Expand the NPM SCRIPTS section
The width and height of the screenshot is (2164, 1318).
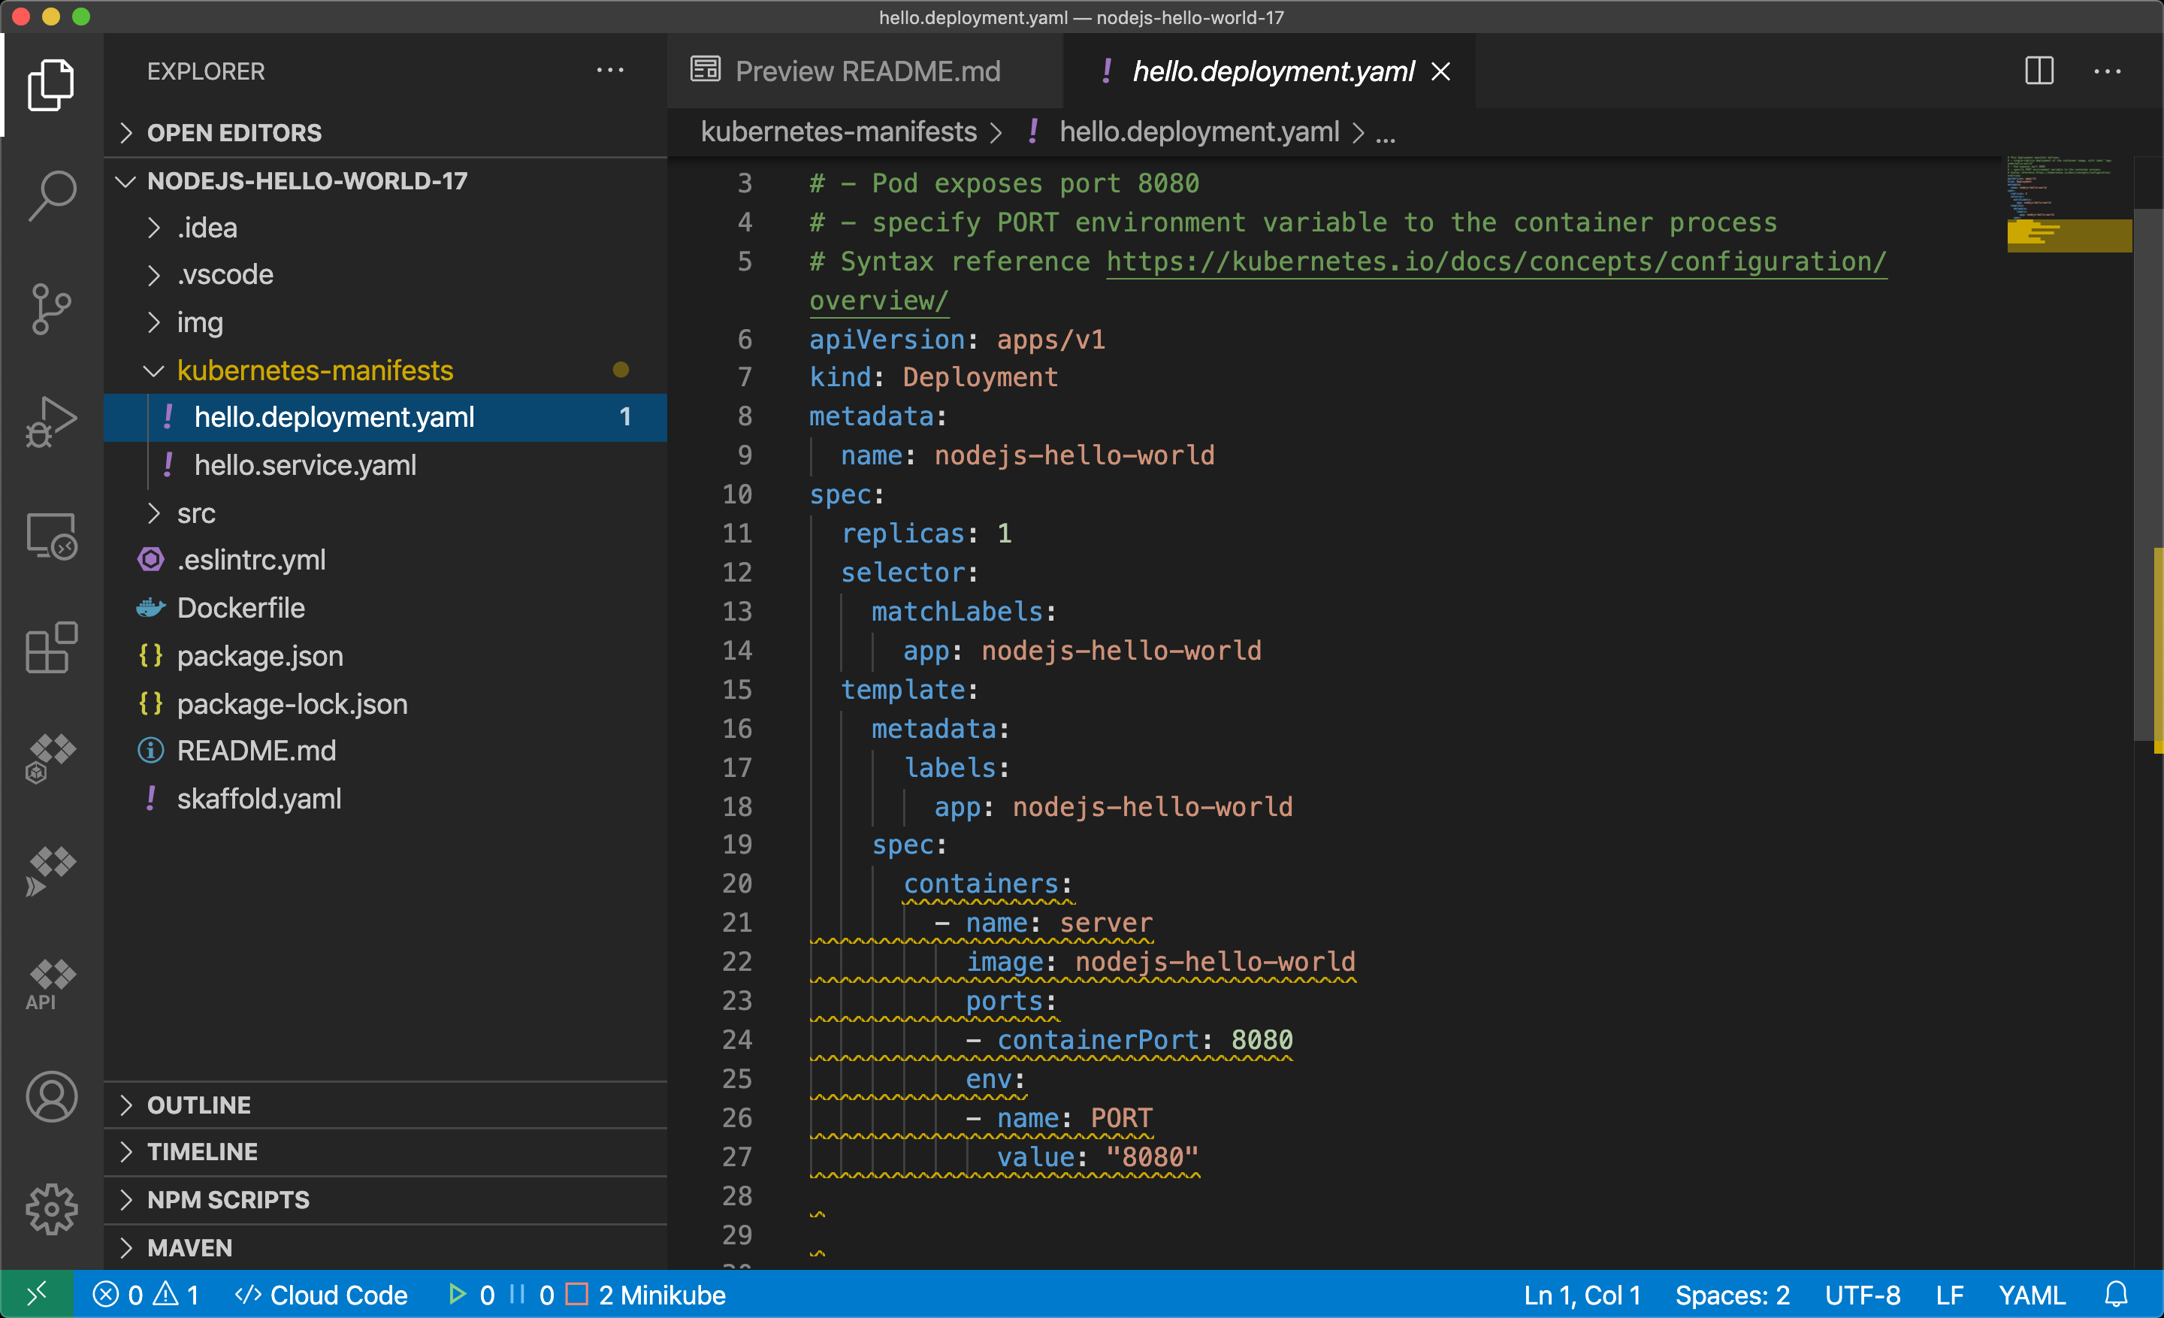[228, 1199]
